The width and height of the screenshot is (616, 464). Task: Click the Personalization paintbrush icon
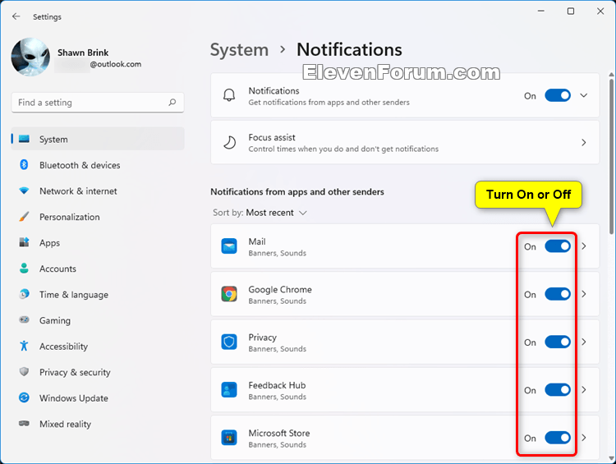(x=24, y=217)
